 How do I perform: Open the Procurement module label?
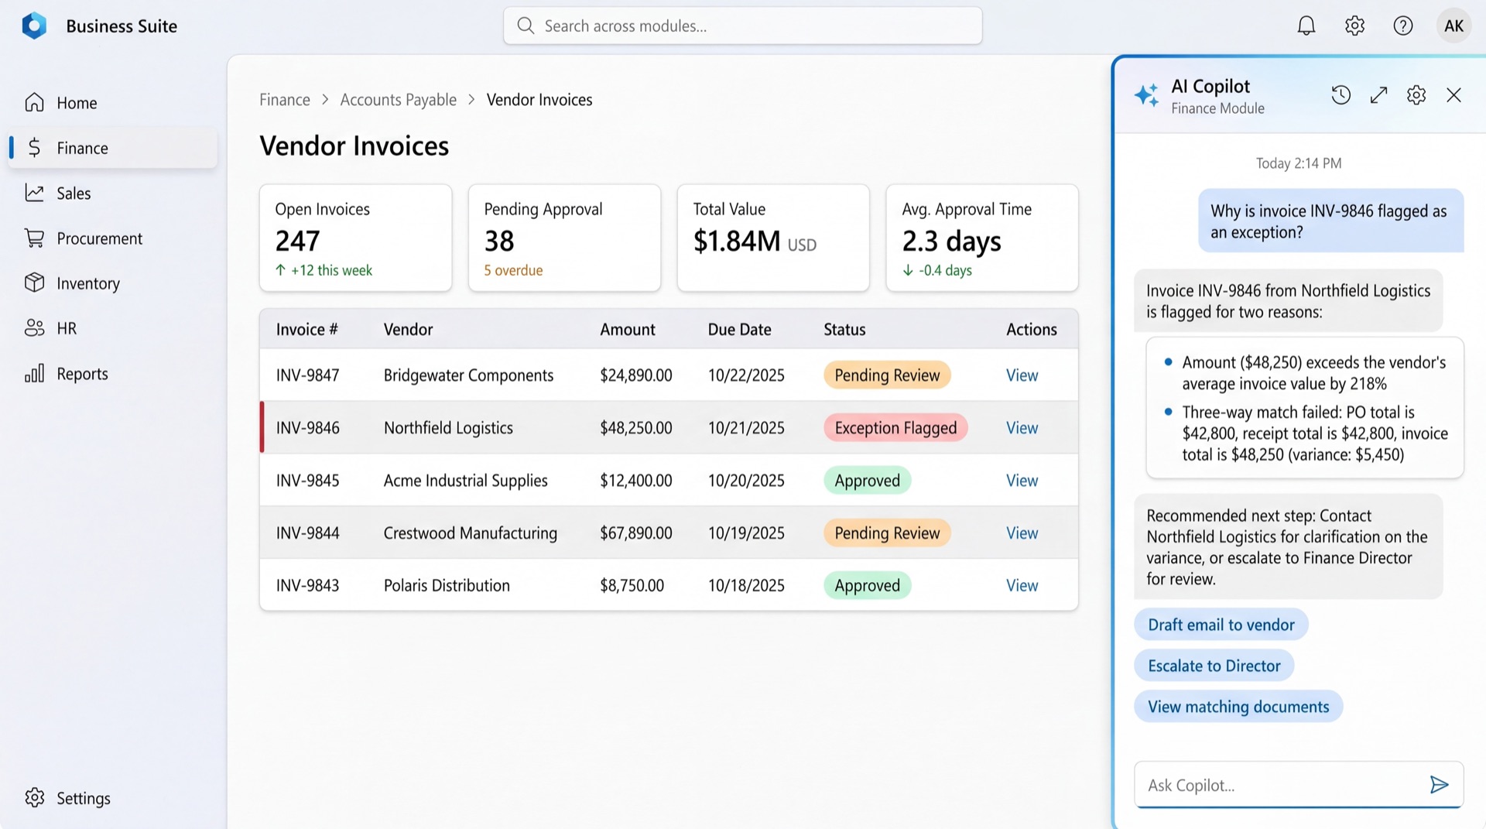(100, 238)
